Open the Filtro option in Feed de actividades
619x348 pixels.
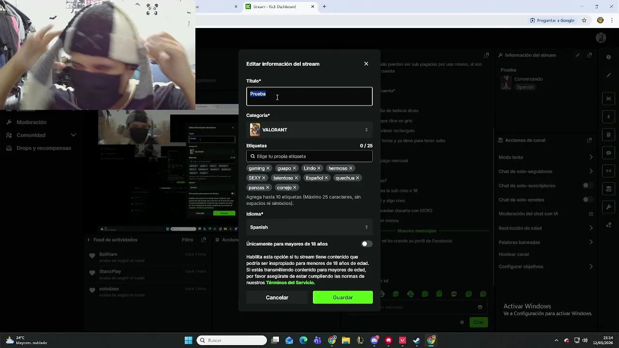(187, 240)
